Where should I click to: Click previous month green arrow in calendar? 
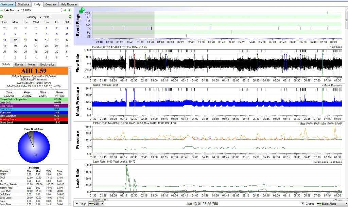[x=2, y=17]
